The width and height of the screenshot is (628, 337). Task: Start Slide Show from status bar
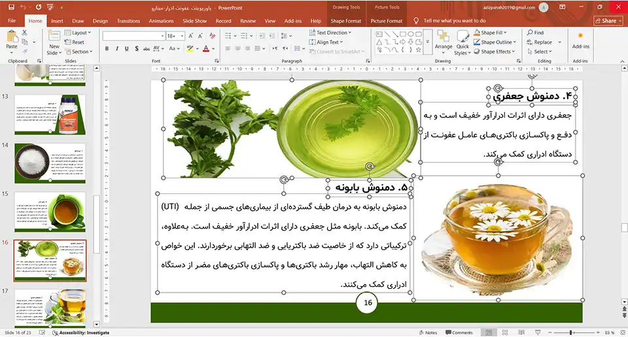coord(538,332)
